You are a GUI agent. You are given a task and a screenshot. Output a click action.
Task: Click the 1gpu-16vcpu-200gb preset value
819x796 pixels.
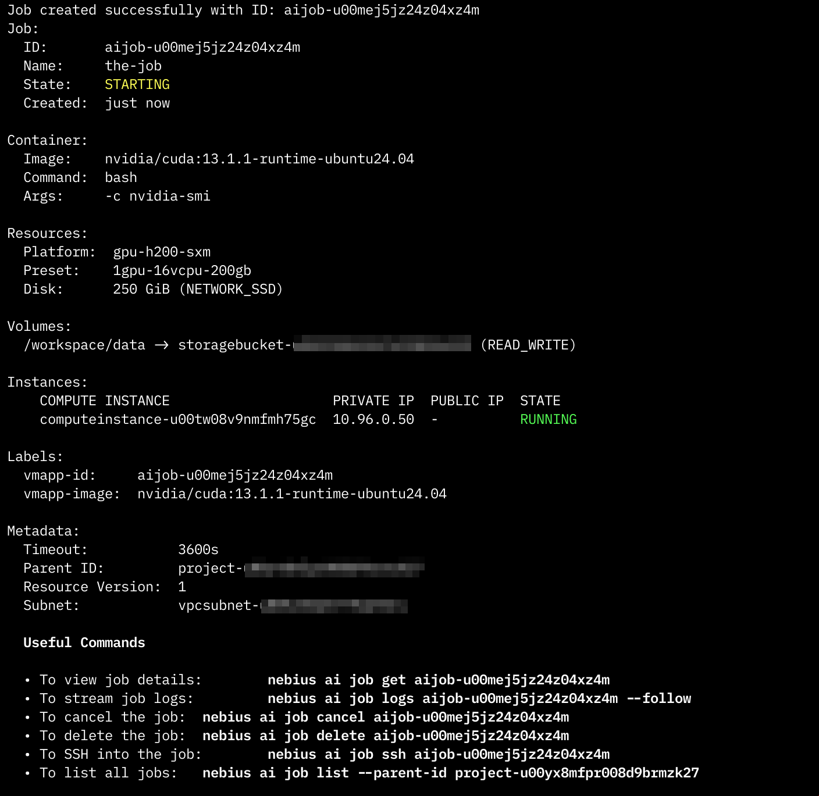(181, 271)
